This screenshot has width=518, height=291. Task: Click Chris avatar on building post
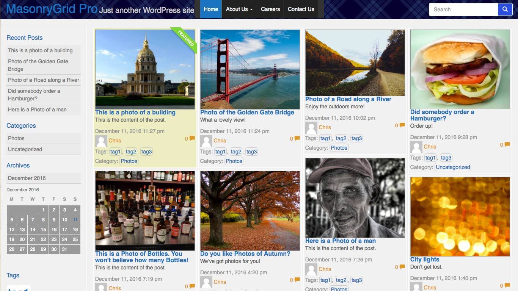pyautogui.click(x=101, y=141)
